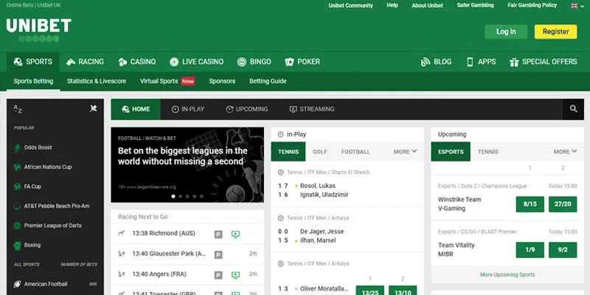Viewport: 590px width, 295px height.
Task: Open Fair Gambling Policy link
Action: 532,6
